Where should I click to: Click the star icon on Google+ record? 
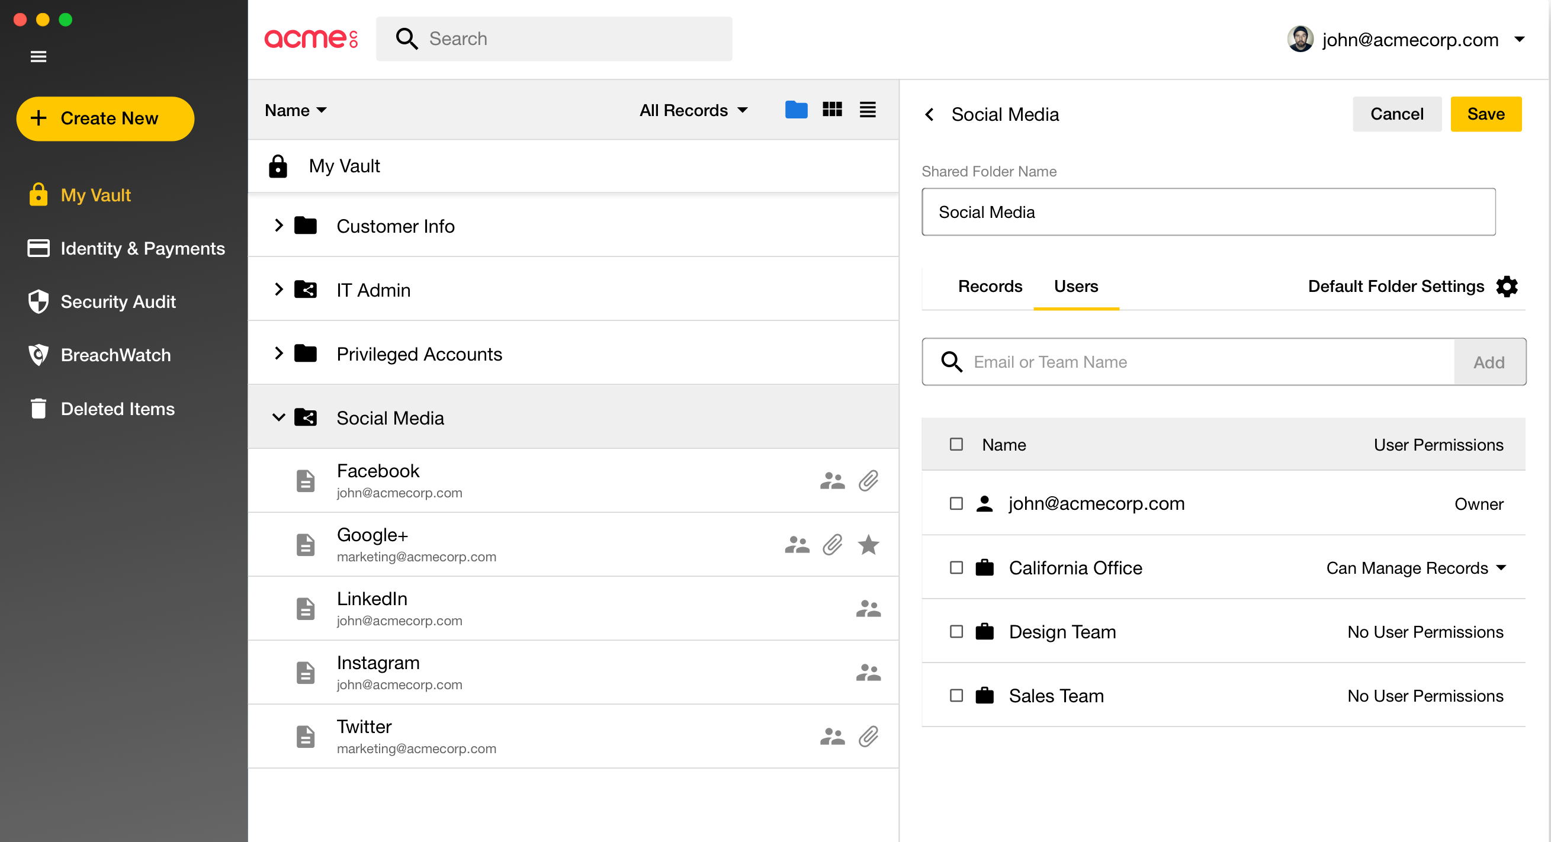868,545
